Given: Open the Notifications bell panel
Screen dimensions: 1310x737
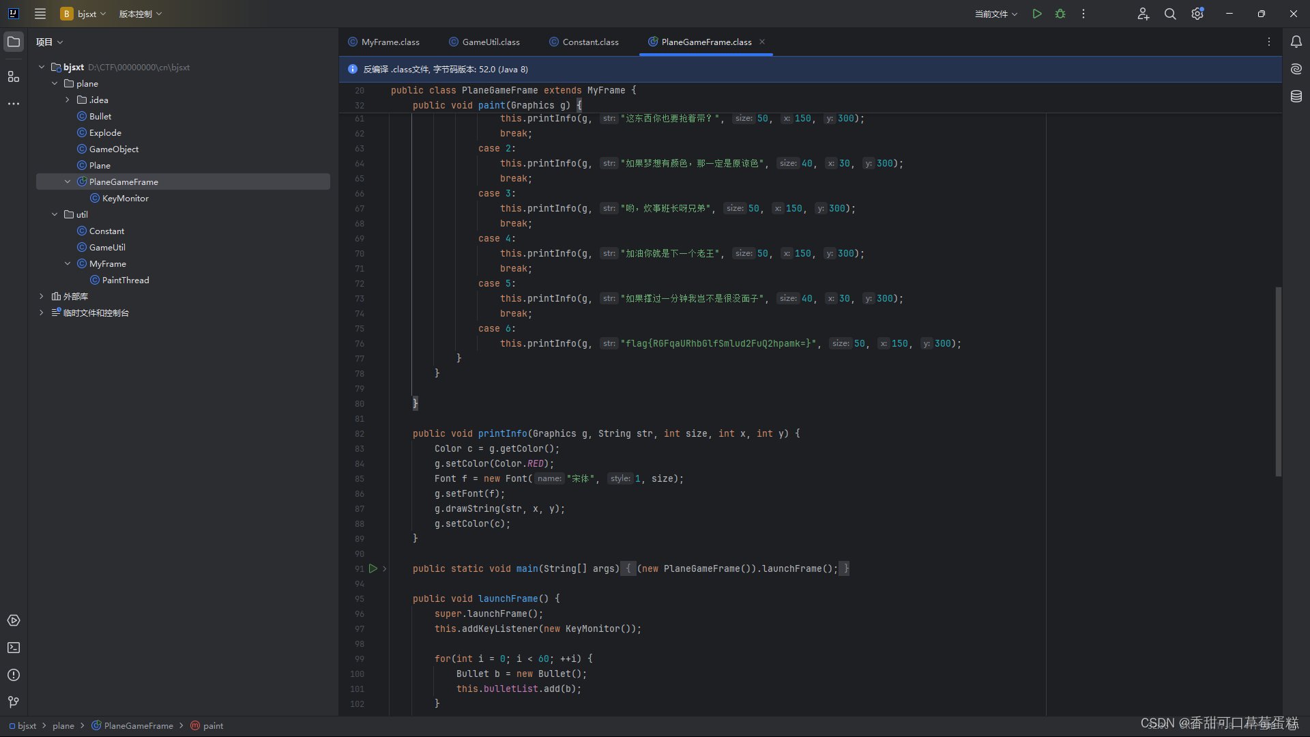Looking at the screenshot, I should click(x=1296, y=42).
